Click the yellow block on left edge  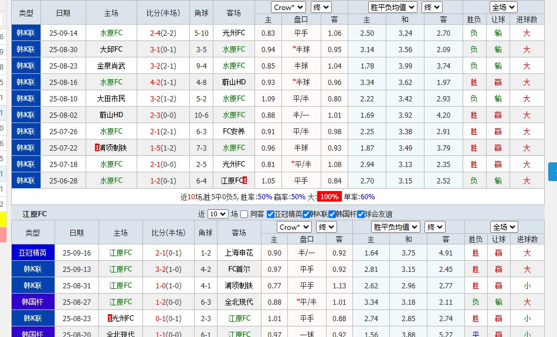(x=3, y=219)
